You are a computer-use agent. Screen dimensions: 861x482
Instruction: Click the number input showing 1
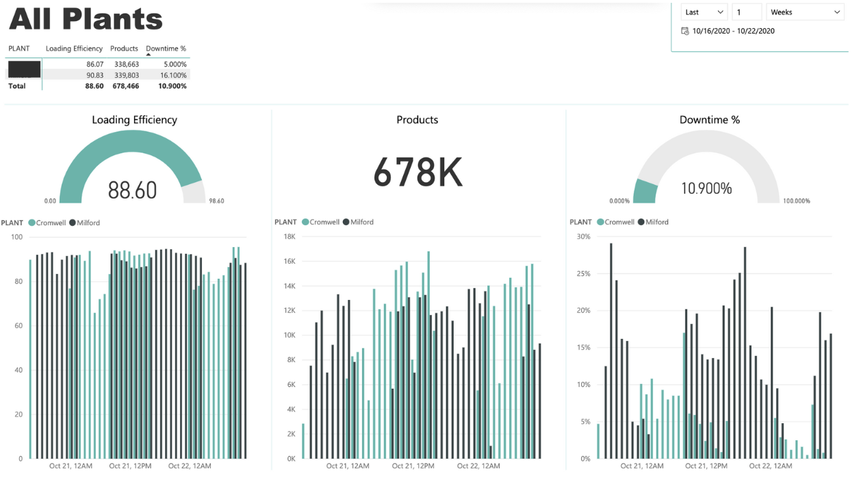pos(747,11)
